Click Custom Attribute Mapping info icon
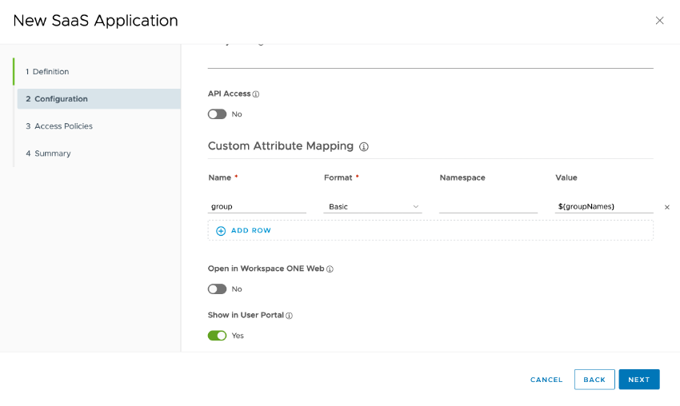This screenshot has height=406, width=680. click(364, 147)
